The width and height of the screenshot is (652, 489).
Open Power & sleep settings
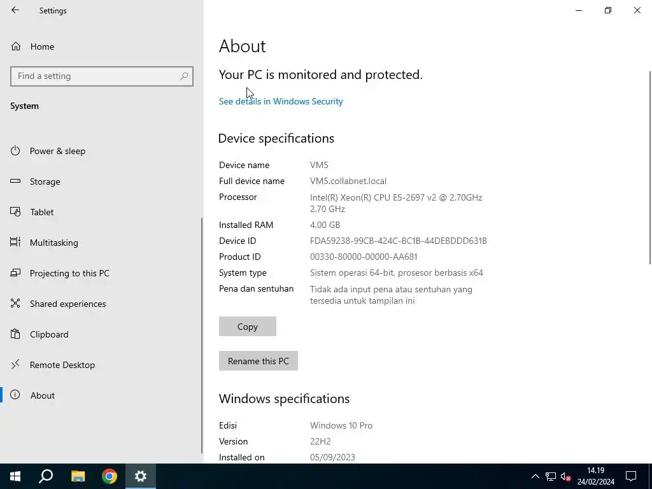[102, 151]
